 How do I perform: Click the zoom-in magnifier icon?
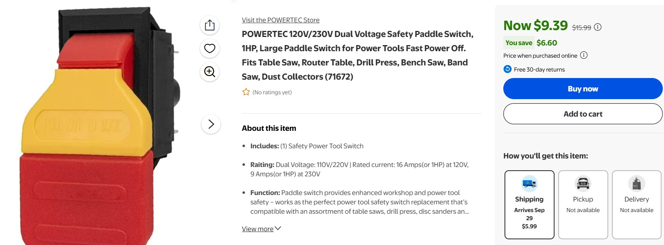(x=210, y=72)
